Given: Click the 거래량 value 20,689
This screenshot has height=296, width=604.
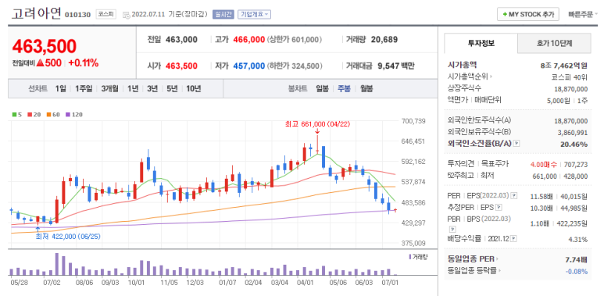Looking at the screenshot, I should 384,40.
